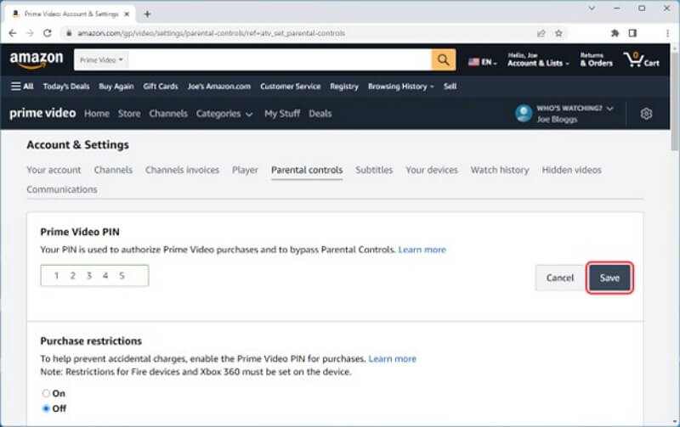
Task: Reload the page with refresh icon
Action: click(x=48, y=33)
